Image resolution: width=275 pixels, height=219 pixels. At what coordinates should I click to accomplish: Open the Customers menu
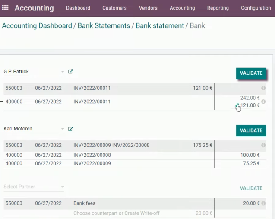[x=114, y=8]
